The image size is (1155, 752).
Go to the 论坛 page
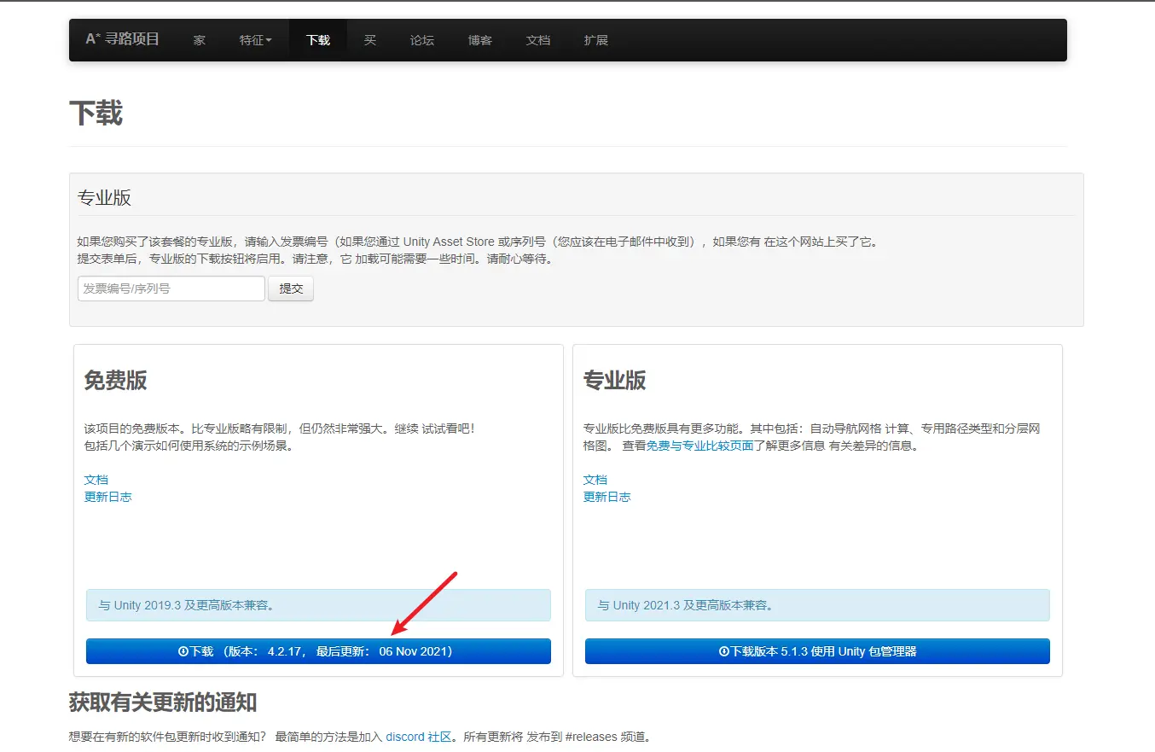click(x=422, y=40)
